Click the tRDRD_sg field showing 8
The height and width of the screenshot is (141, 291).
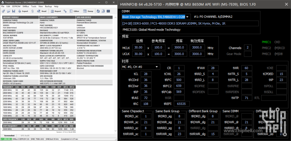coord(180,116)
